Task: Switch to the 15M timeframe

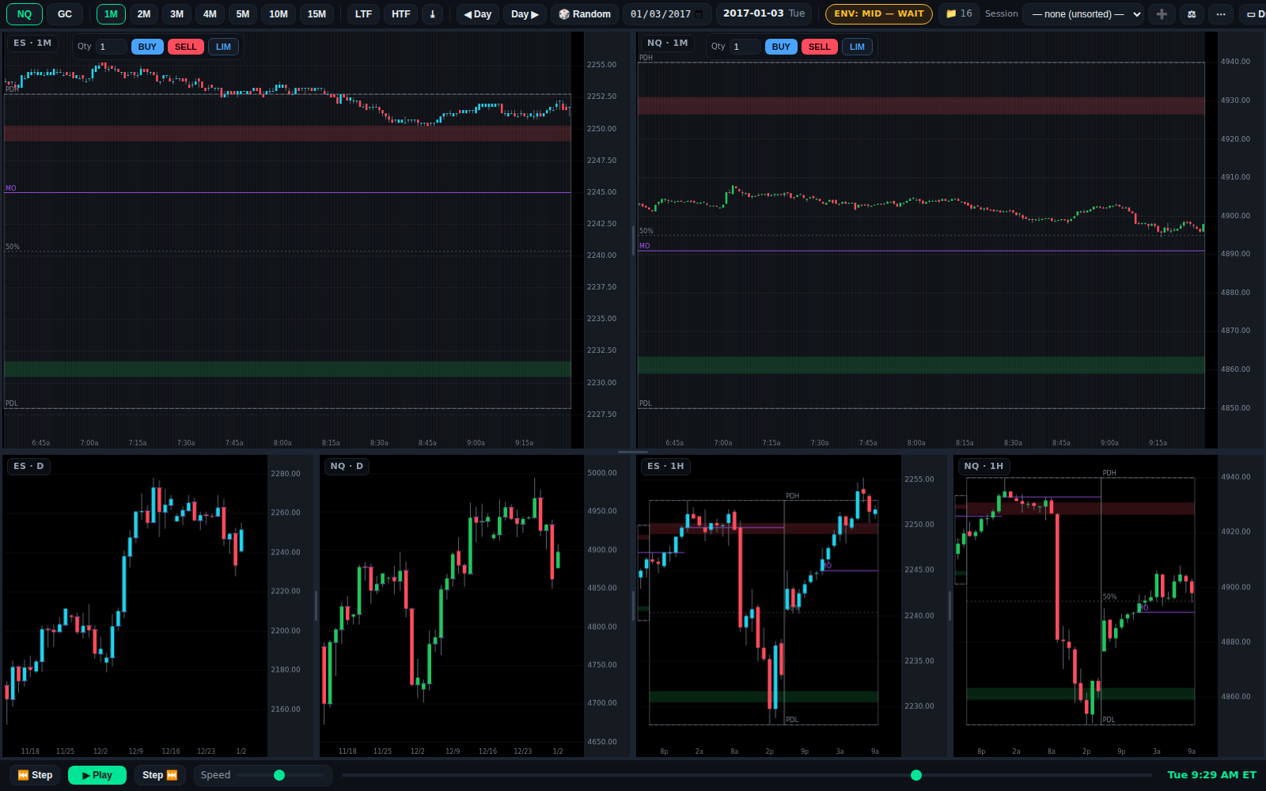Action: click(x=316, y=14)
